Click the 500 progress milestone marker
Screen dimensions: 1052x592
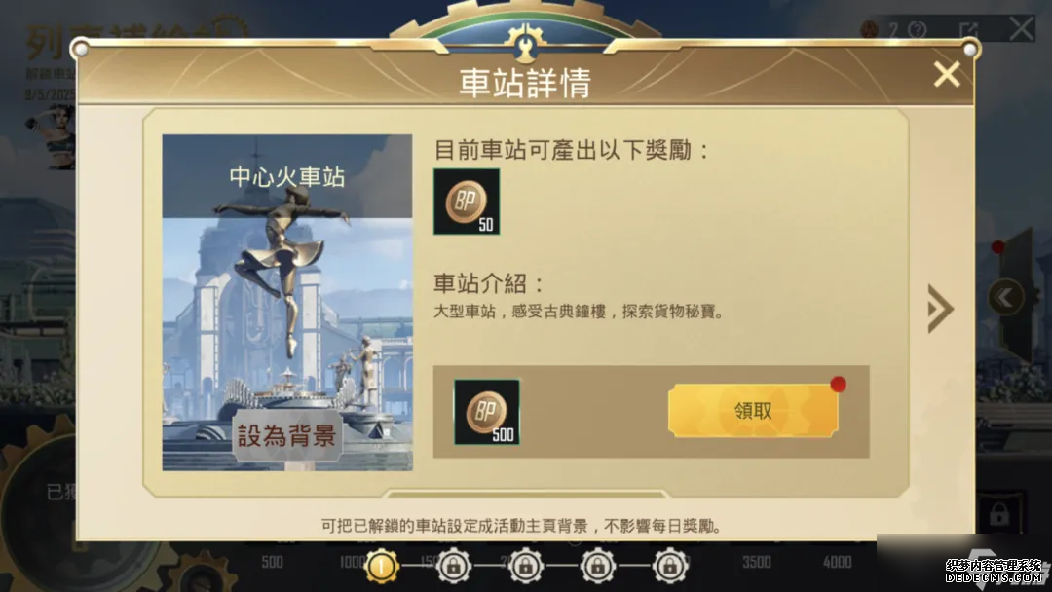[x=272, y=562]
